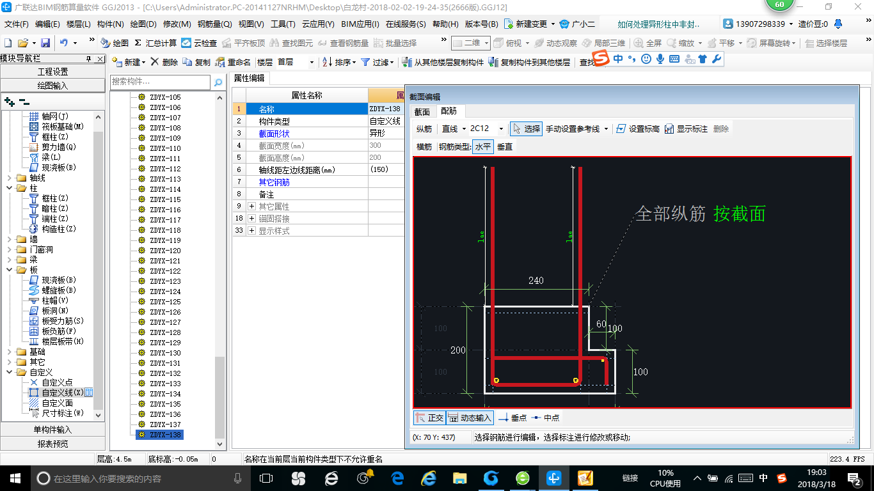Collapse the 自定义 tree node
The width and height of the screenshot is (874, 491).
(x=9, y=372)
